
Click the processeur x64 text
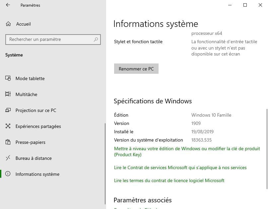tap(207, 33)
